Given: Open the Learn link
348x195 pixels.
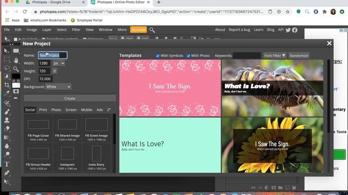Looking at the screenshot, I should pyautogui.click(x=259, y=30).
